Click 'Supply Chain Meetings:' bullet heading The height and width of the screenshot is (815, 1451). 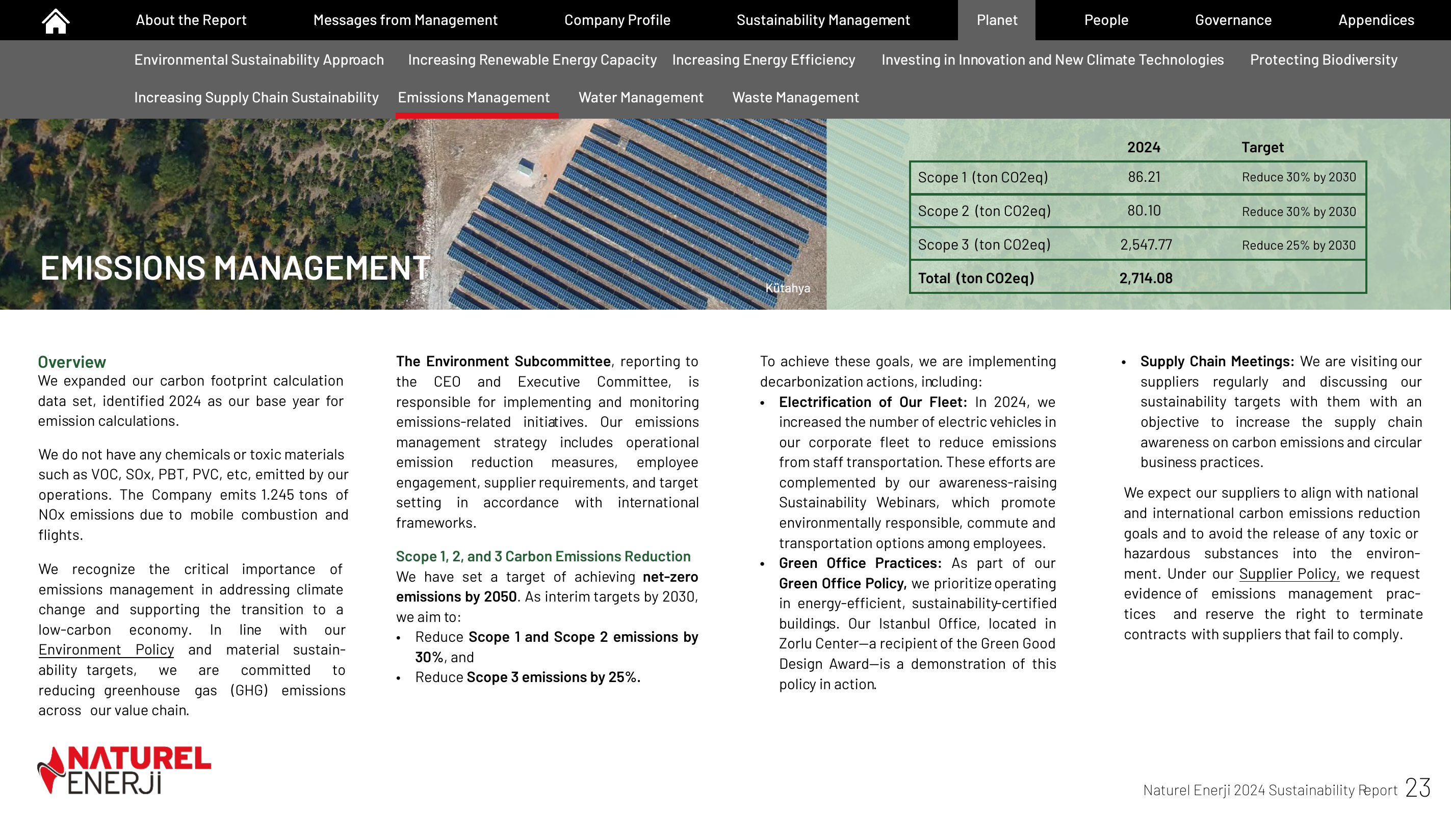point(1217,361)
